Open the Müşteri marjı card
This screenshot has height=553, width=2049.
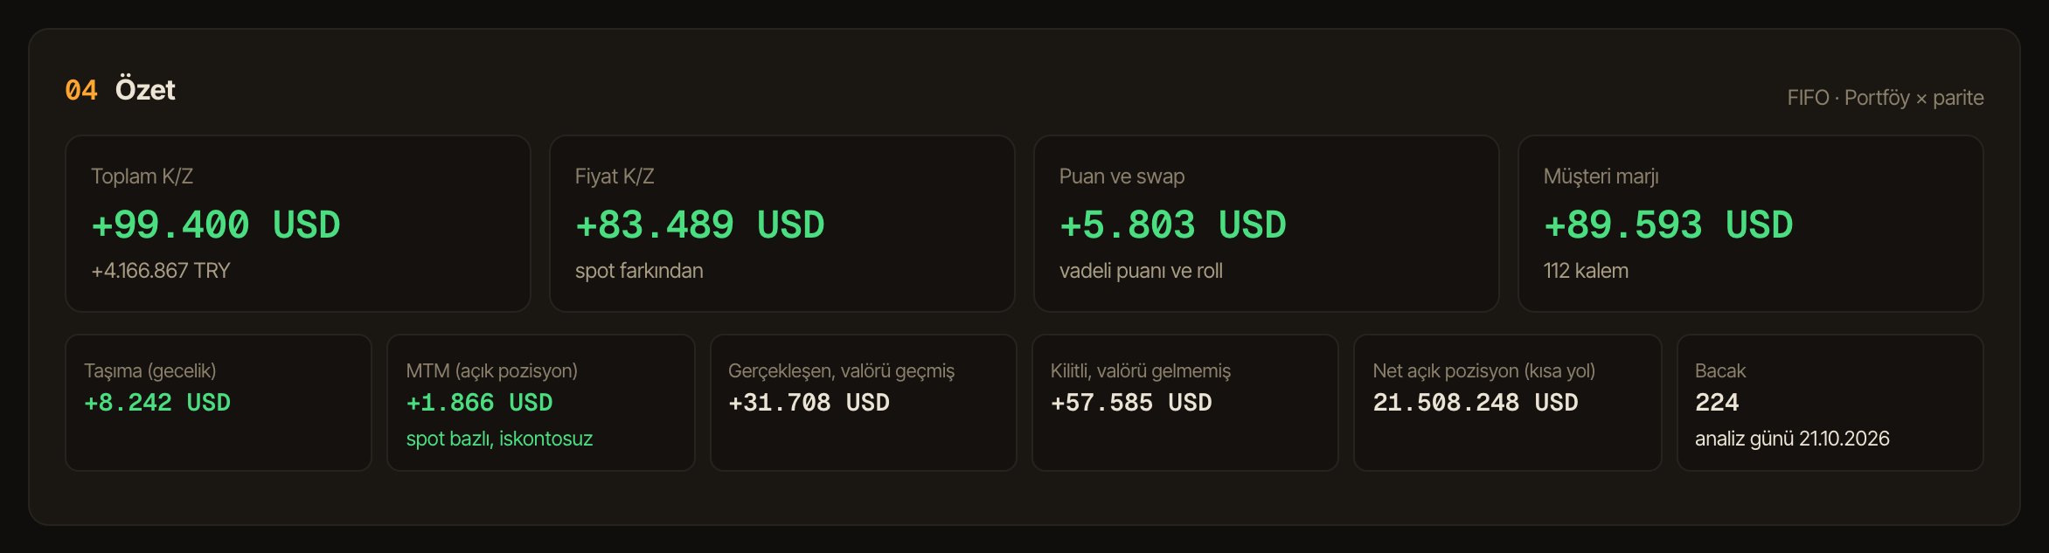(x=1751, y=224)
